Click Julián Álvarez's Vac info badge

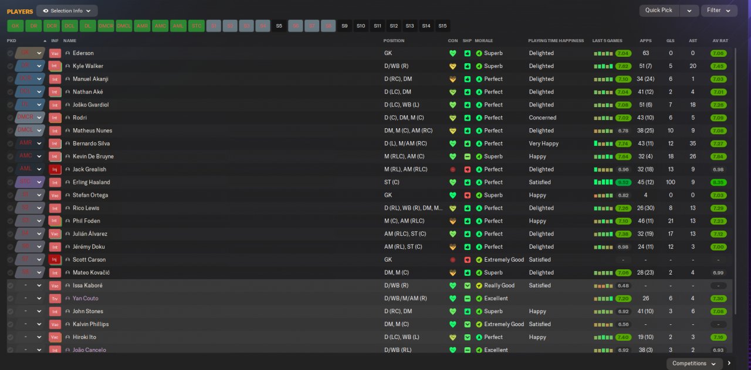55,234
